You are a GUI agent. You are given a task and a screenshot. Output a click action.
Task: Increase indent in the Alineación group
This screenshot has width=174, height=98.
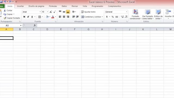click(x=77, y=17)
